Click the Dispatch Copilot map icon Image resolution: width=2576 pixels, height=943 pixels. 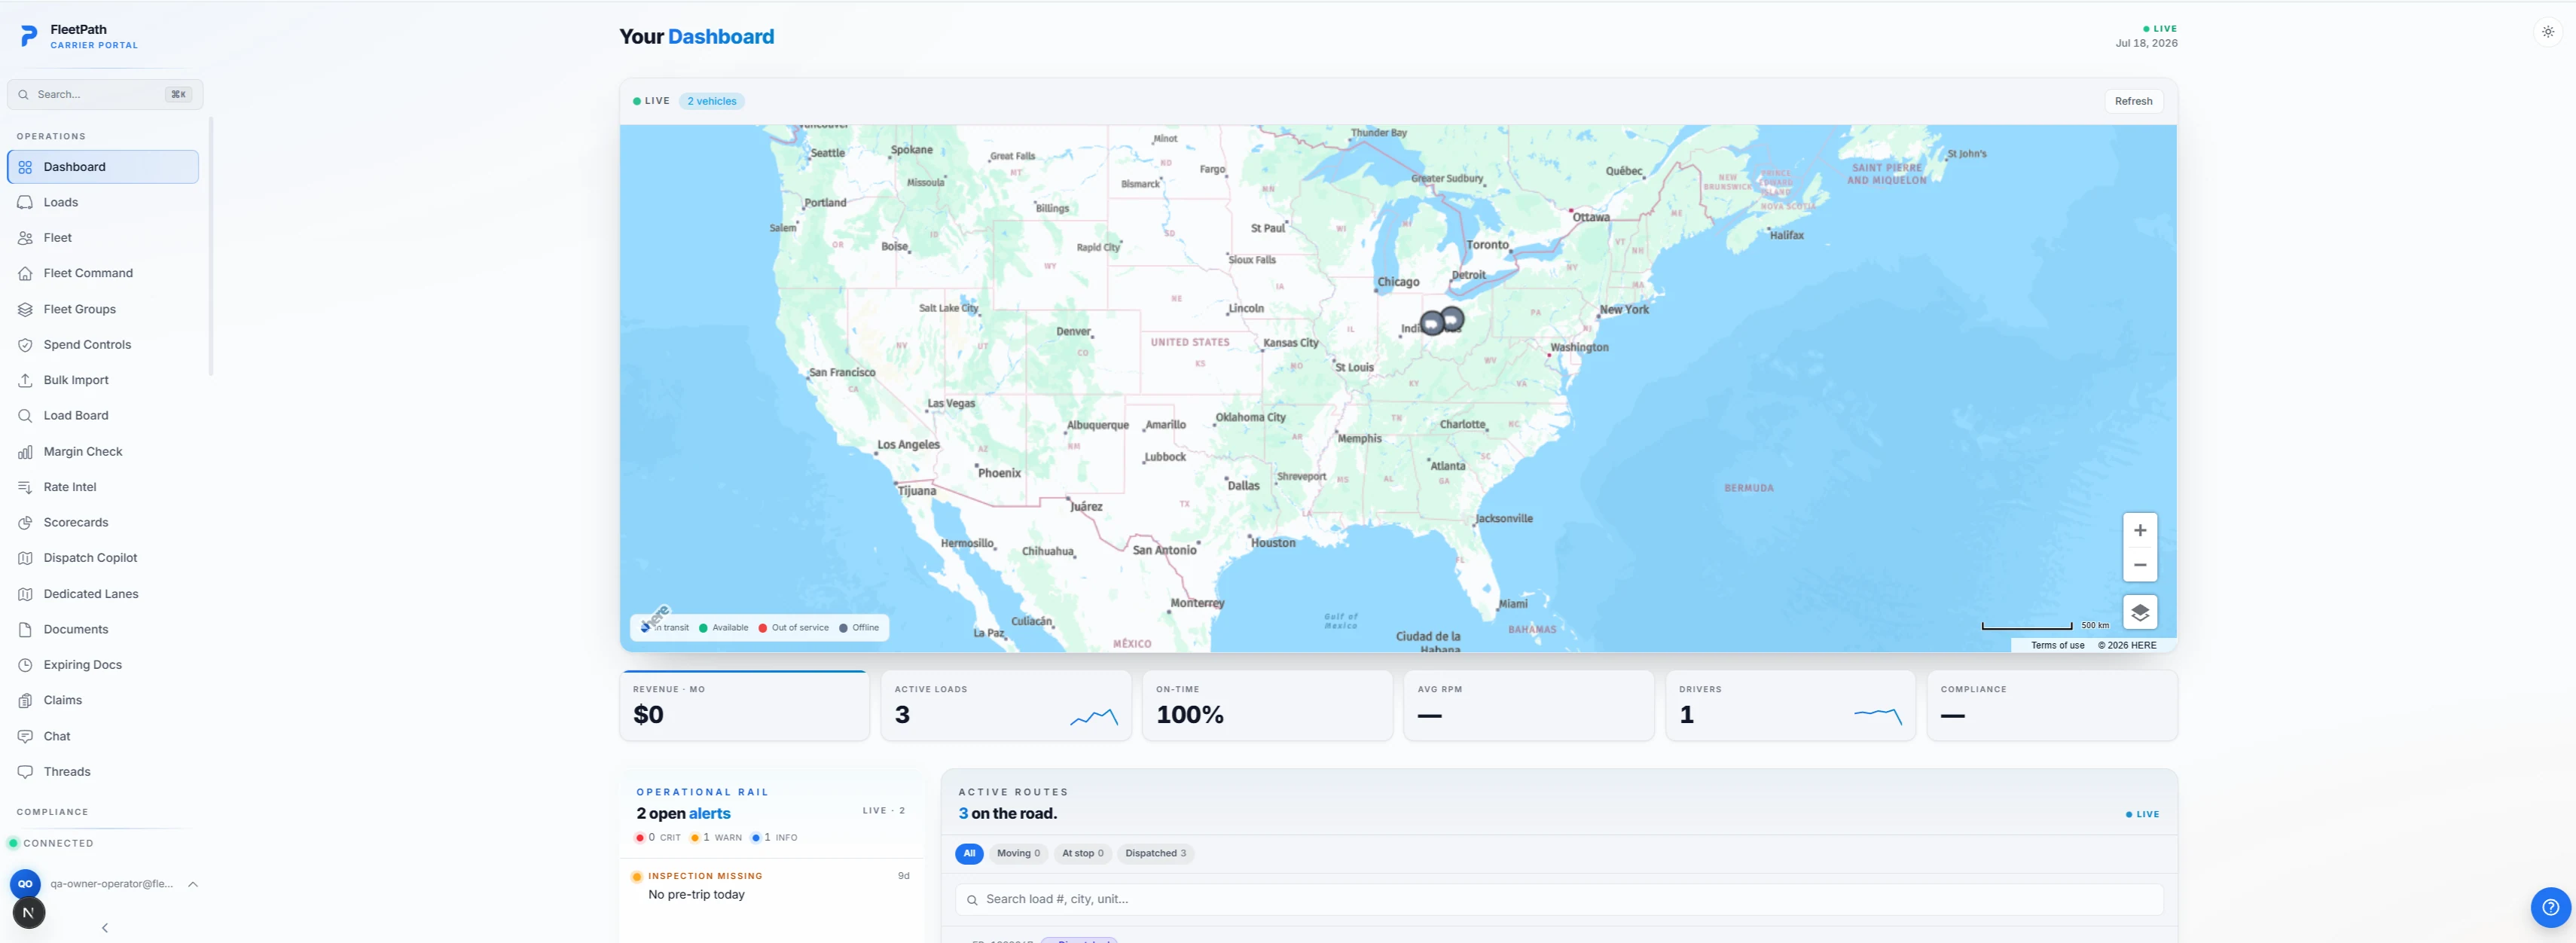(25, 558)
